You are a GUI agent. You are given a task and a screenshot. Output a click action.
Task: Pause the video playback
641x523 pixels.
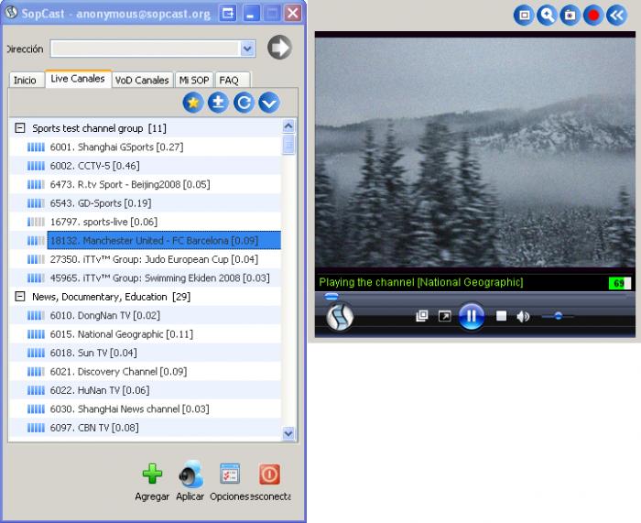[471, 316]
